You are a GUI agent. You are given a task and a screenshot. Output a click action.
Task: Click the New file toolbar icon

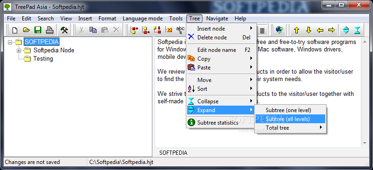coord(15,30)
